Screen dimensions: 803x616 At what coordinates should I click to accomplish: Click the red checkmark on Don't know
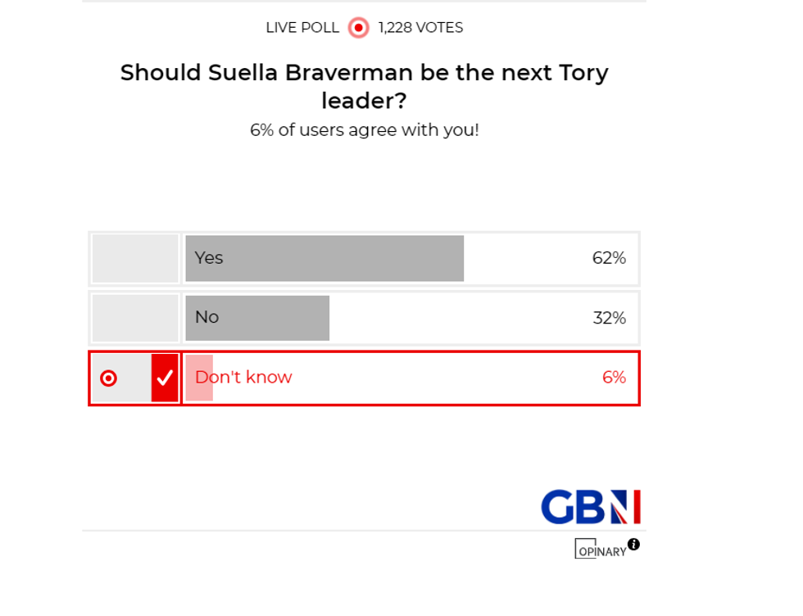166,378
